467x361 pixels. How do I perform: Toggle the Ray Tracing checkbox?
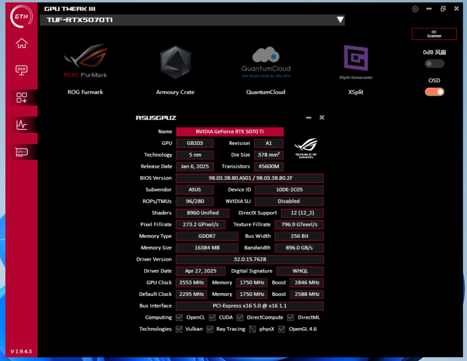[x=210, y=329]
